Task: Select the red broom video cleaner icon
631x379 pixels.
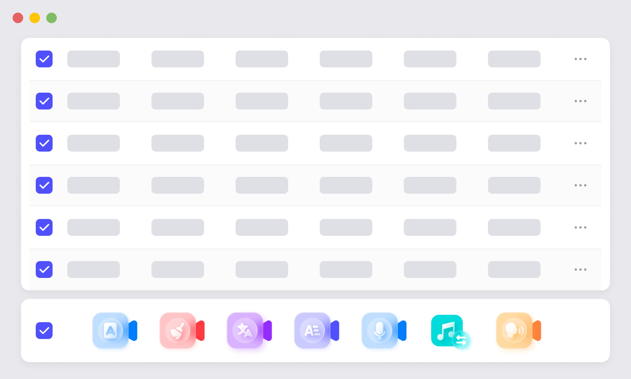Action: point(182,331)
